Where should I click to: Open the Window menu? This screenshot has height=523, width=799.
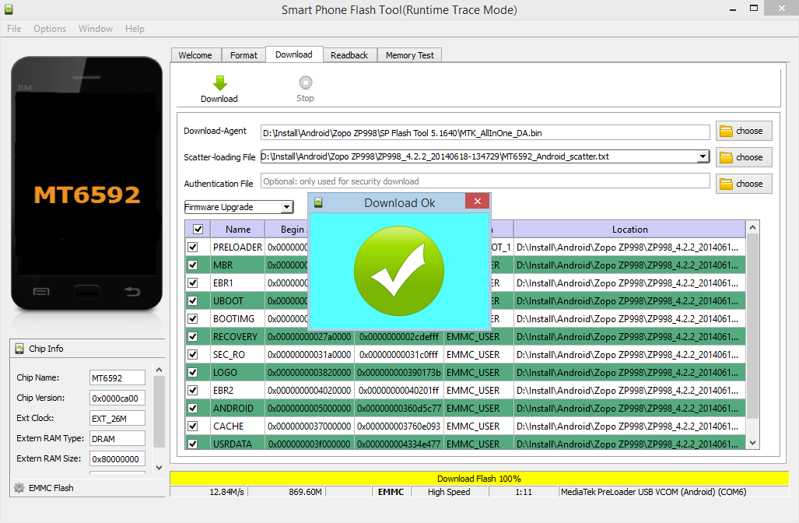tap(96, 29)
